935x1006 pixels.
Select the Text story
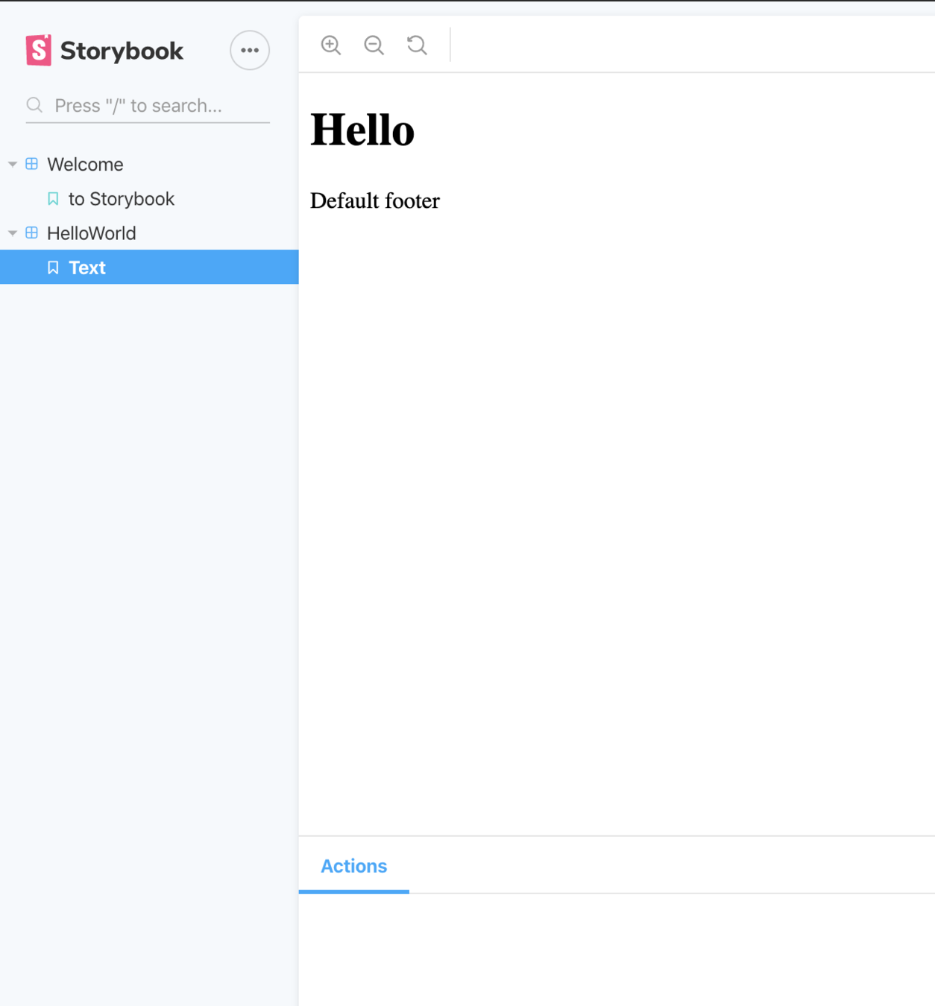(x=149, y=268)
